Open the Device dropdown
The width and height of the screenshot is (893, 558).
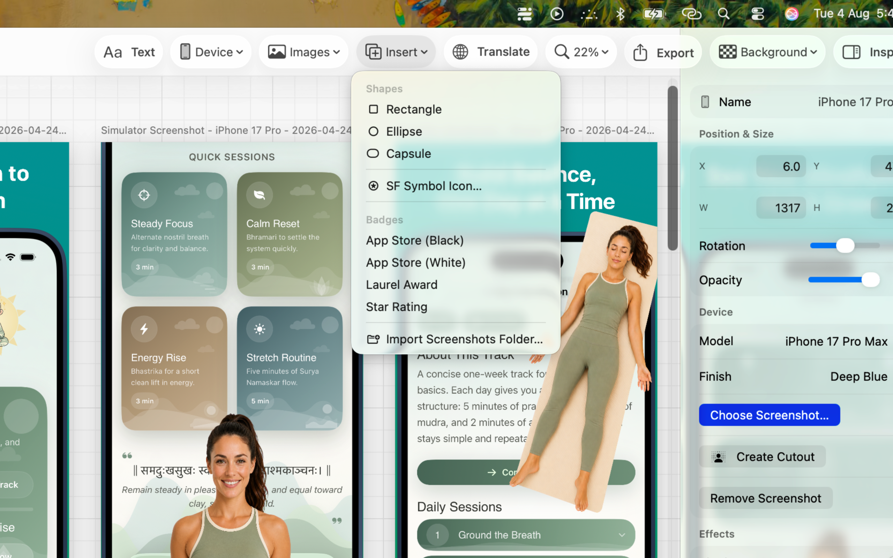[x=211, y=52]
